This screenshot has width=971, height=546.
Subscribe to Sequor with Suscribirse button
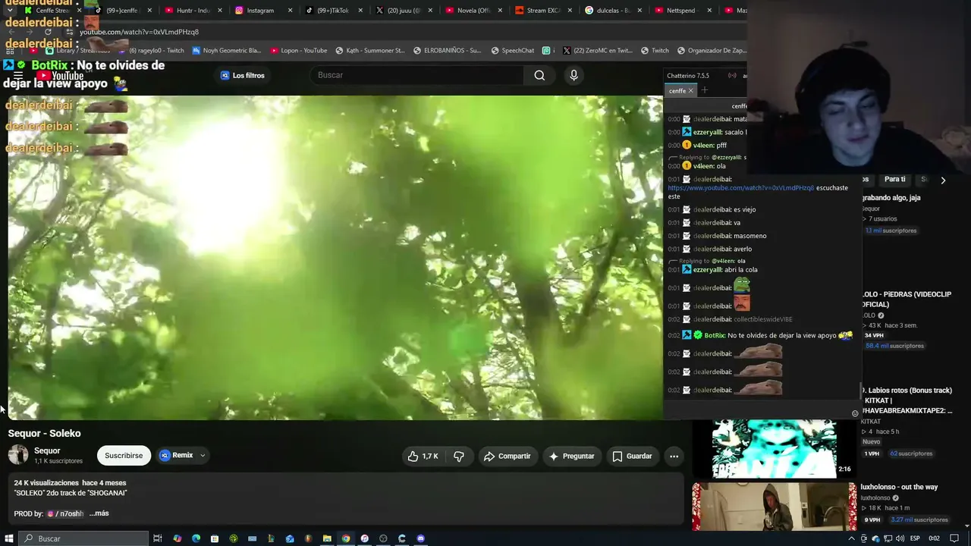click(124, 456)
